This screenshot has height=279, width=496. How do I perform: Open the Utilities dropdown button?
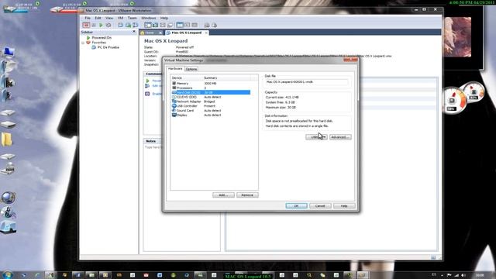tap(316, 137)
